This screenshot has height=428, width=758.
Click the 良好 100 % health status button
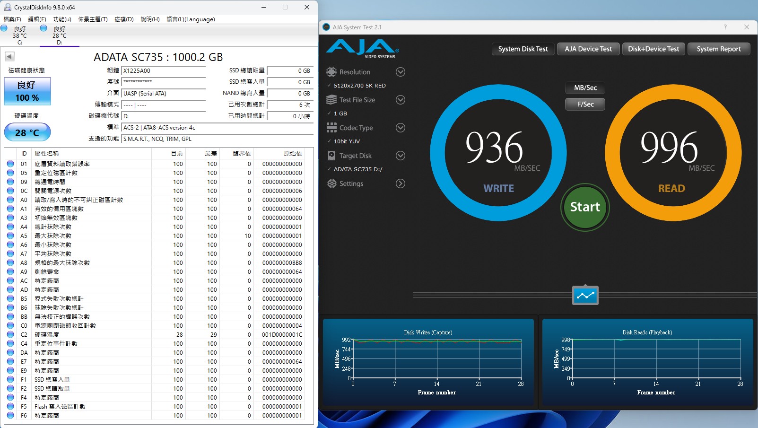pos(27,91)
